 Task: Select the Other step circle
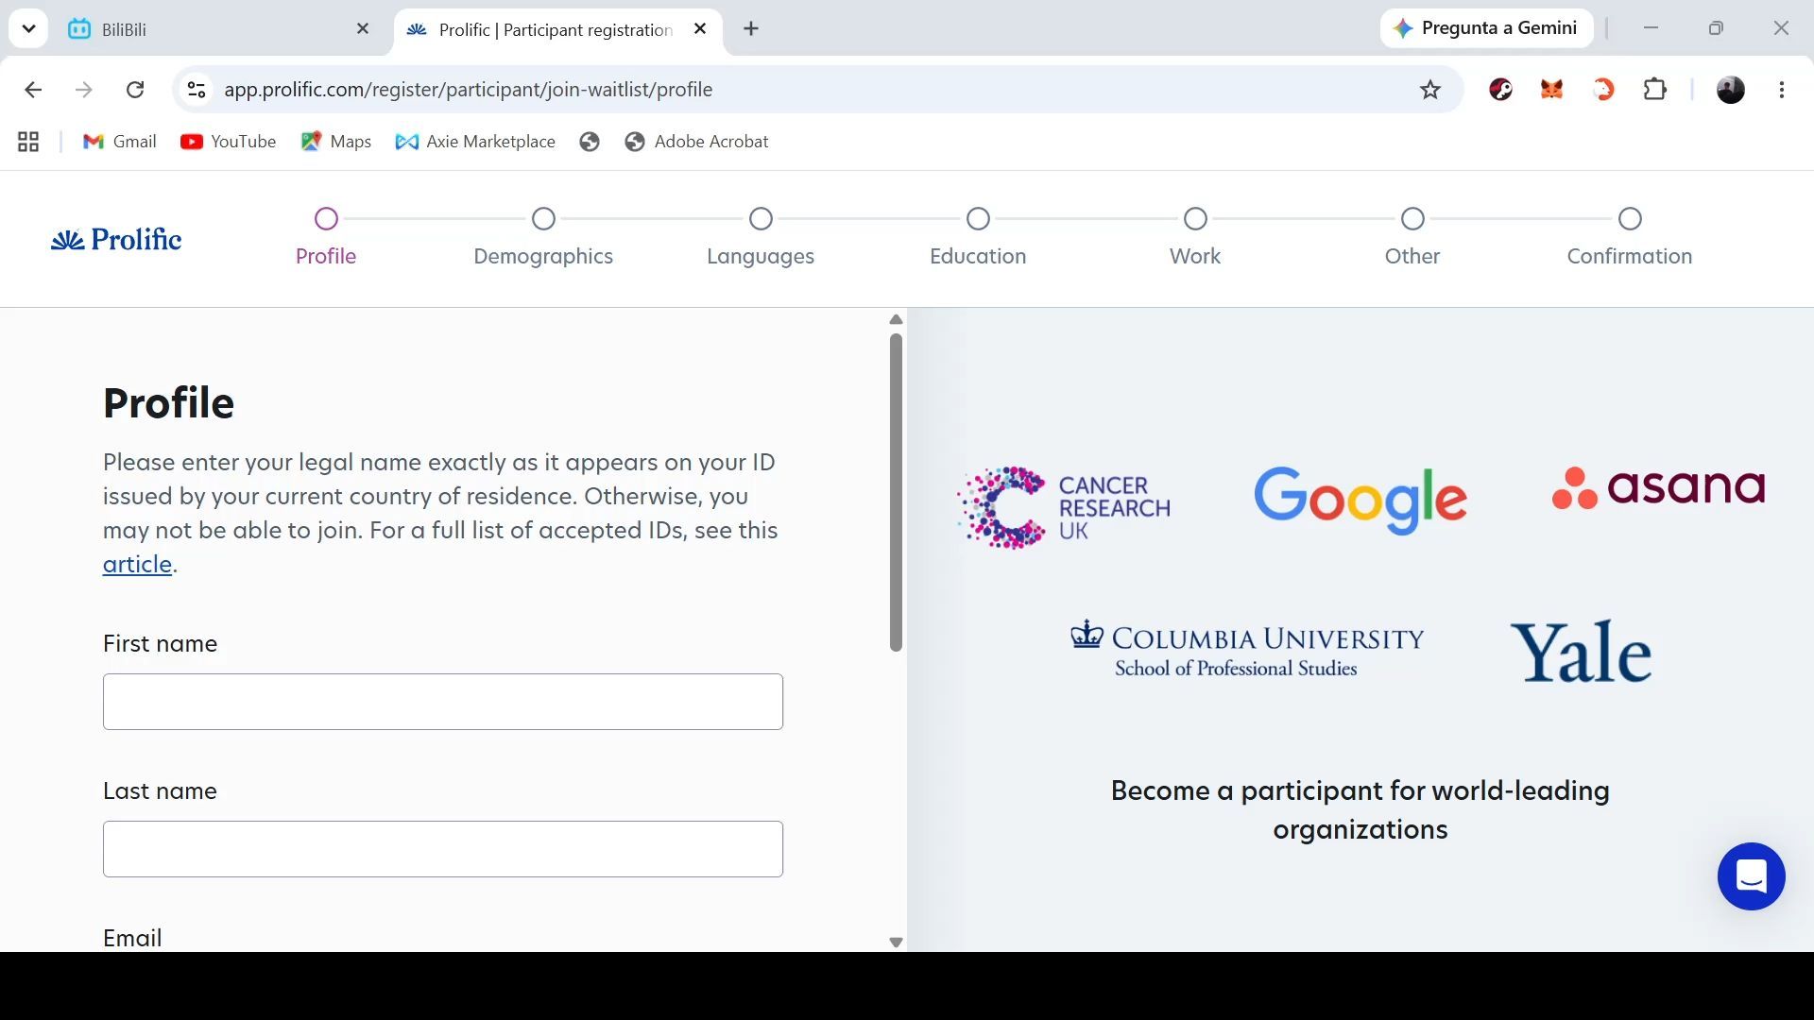coord(1412,219)
